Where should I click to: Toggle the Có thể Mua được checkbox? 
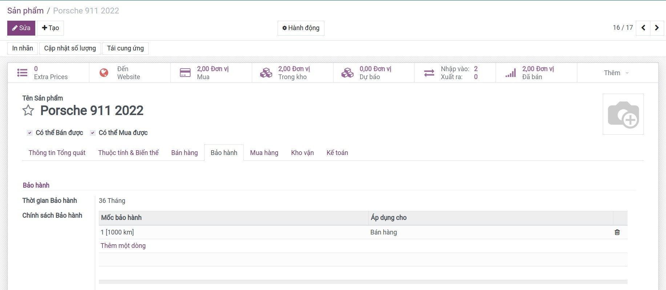[x=93, y=133]
